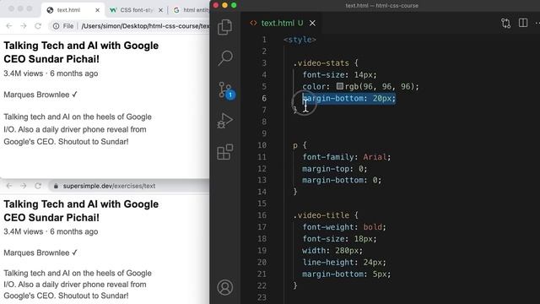Click '3.4M views · 6 months ago' in top browser

click(51, 73)
